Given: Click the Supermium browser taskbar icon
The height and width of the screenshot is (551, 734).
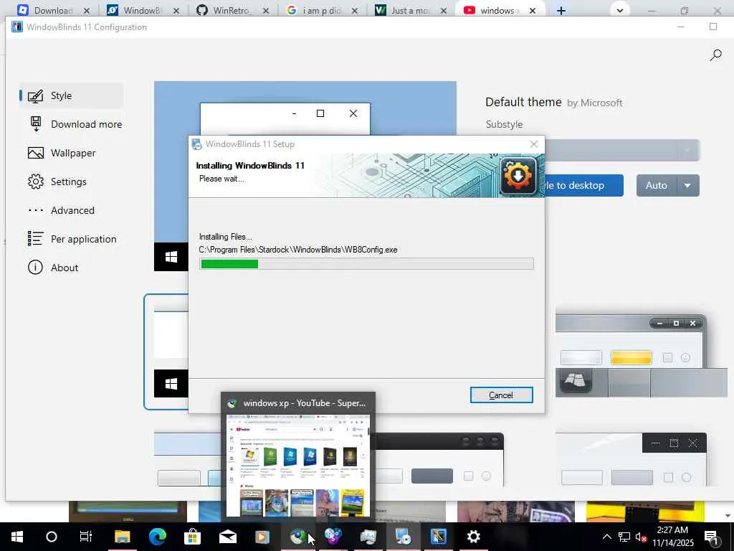Looking at the screenshot, I should [x=297, y=537].
